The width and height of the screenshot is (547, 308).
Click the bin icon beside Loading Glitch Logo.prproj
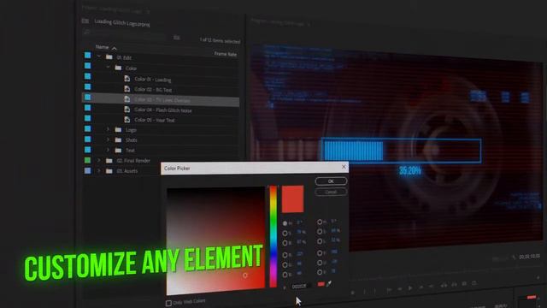pos(85,21)
